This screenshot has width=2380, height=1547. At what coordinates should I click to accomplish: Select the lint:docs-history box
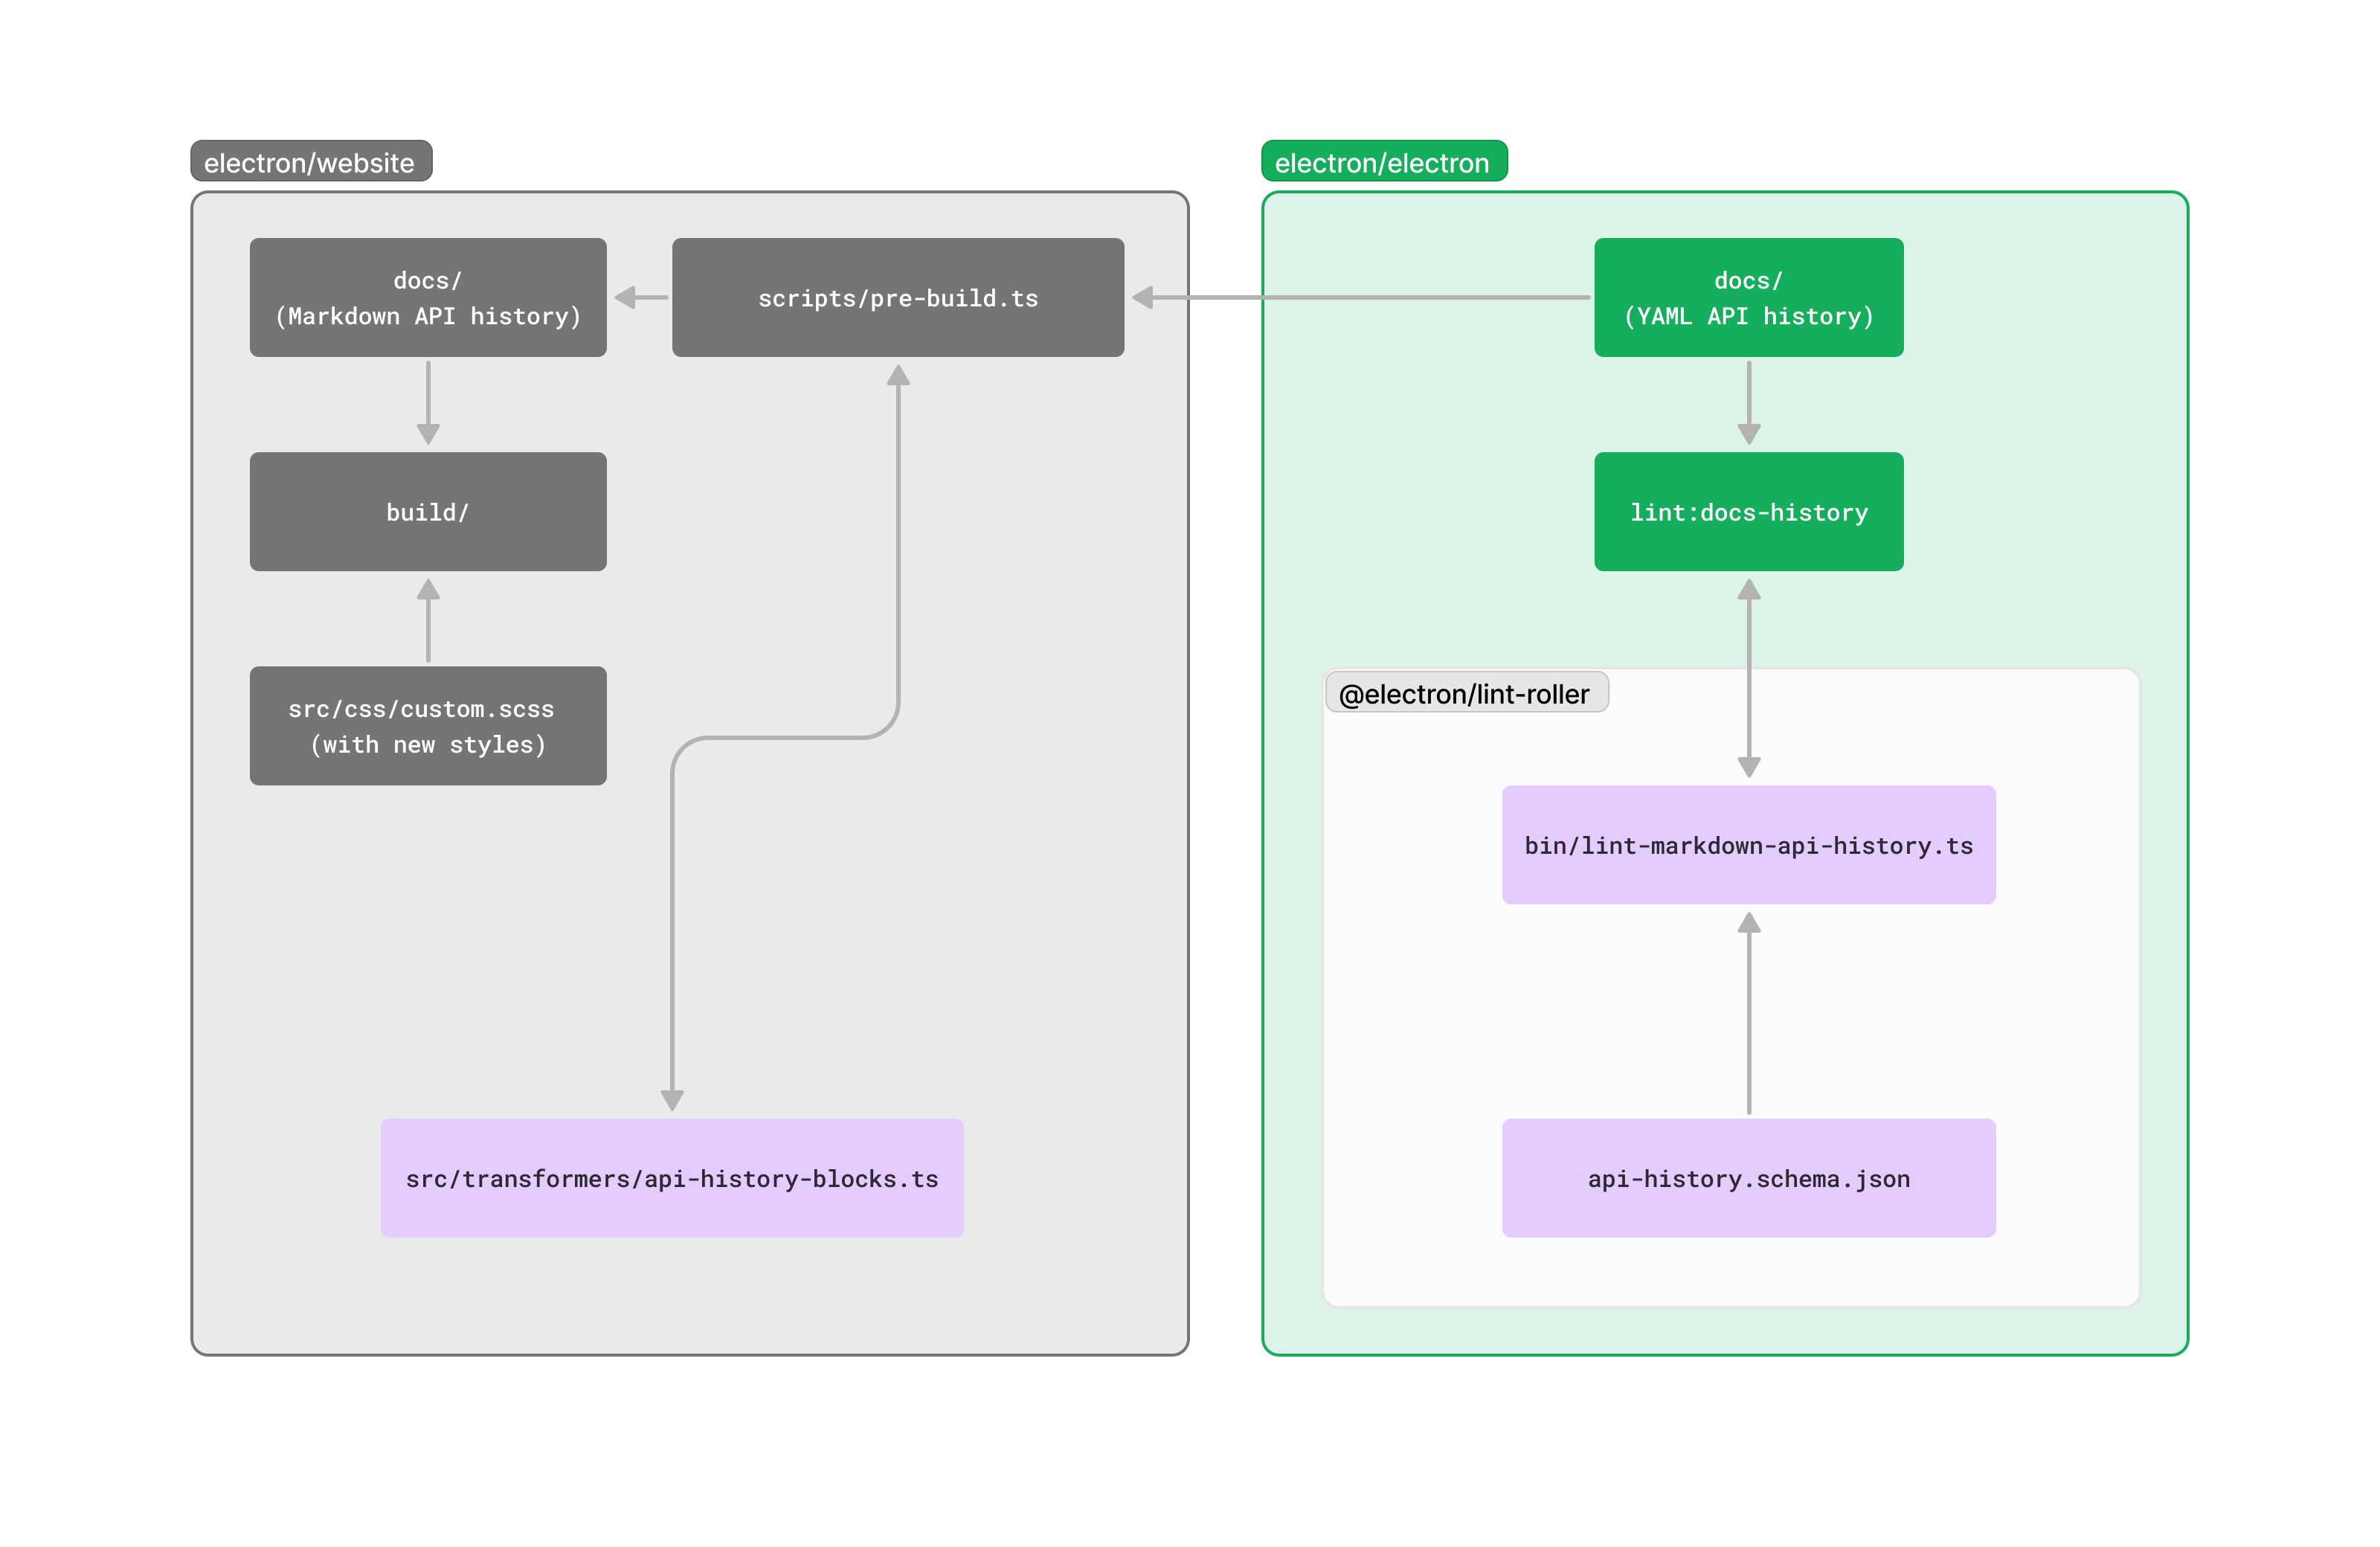coord(1749,511)
